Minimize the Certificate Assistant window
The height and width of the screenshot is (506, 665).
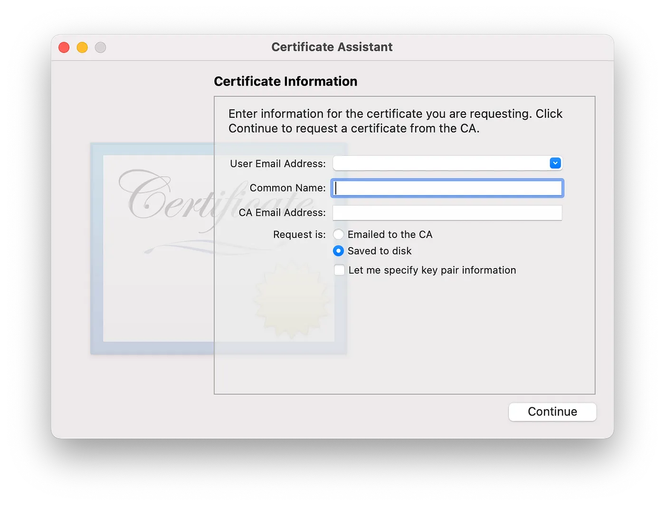pos(82,48)
